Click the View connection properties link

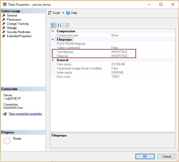(x=25, y=114)
